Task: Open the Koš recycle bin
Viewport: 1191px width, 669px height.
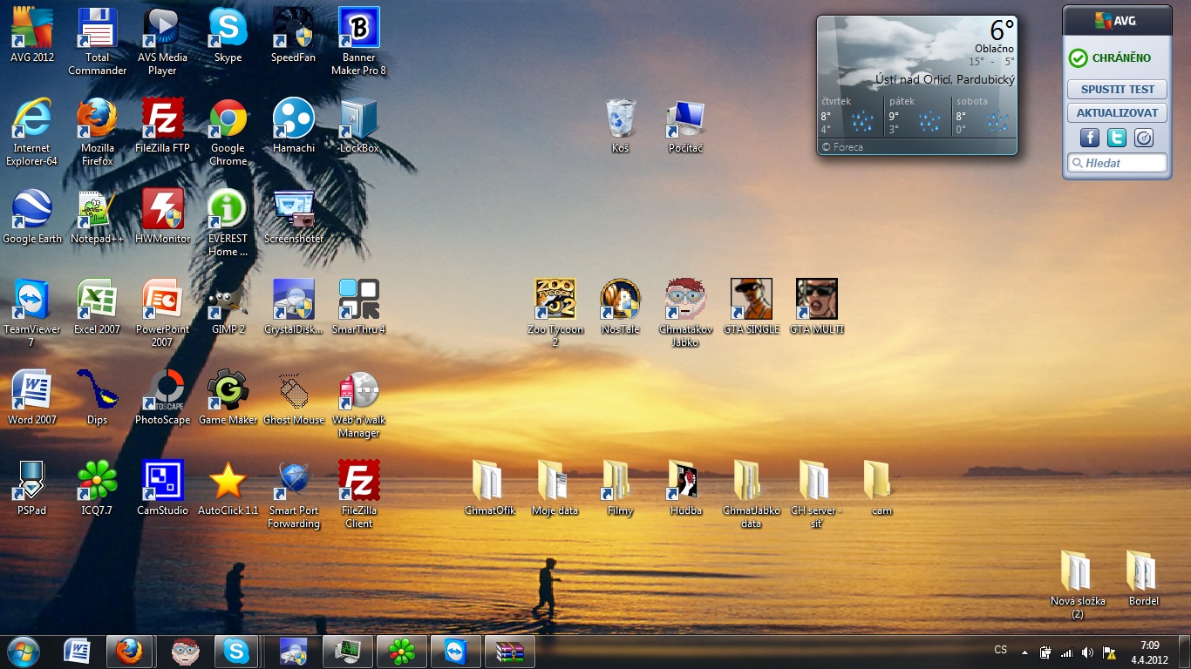Action: click(621, 119)
